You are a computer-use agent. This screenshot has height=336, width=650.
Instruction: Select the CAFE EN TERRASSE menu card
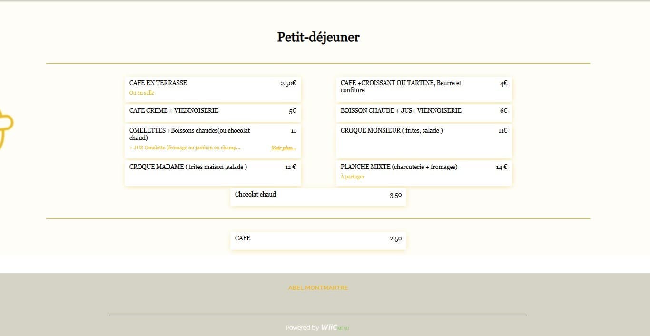point(212,89)
